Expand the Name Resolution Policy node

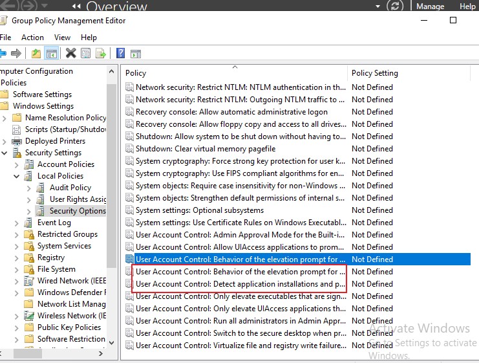click(5, 118)
